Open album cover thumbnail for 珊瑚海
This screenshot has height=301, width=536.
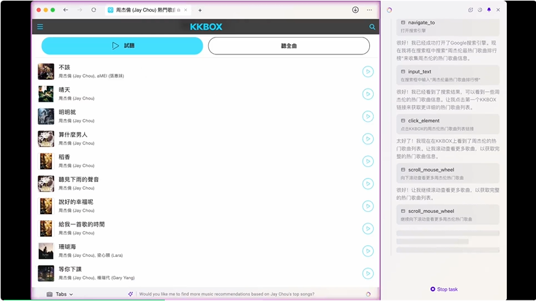point(46,251)
